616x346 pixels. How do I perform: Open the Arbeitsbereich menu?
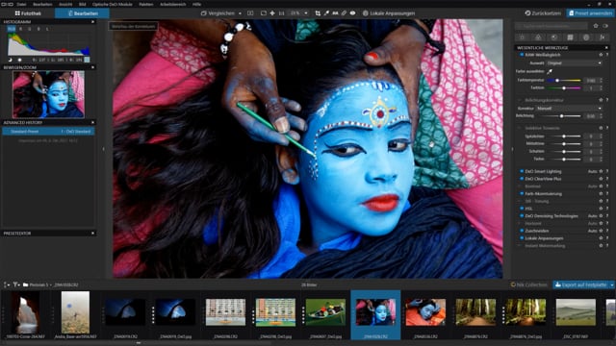[173, 4]
